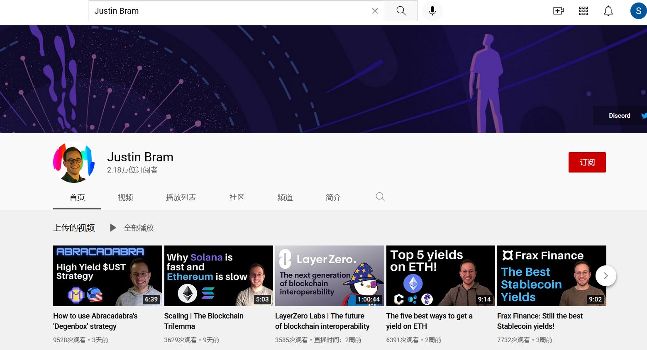Click the 9:02 duration badge

[595, 299]
